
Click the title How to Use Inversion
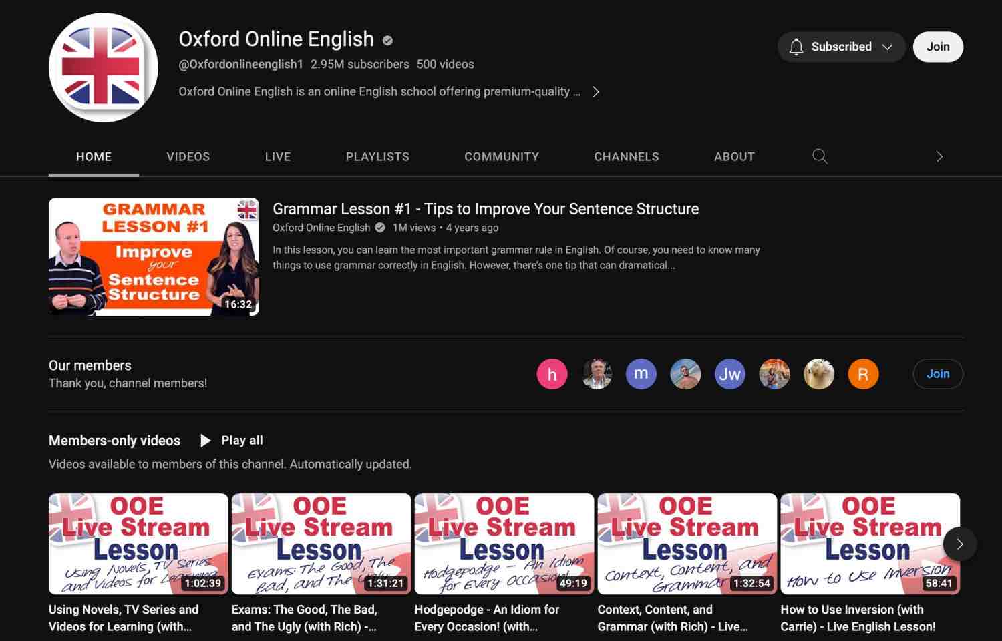[858, 618]
